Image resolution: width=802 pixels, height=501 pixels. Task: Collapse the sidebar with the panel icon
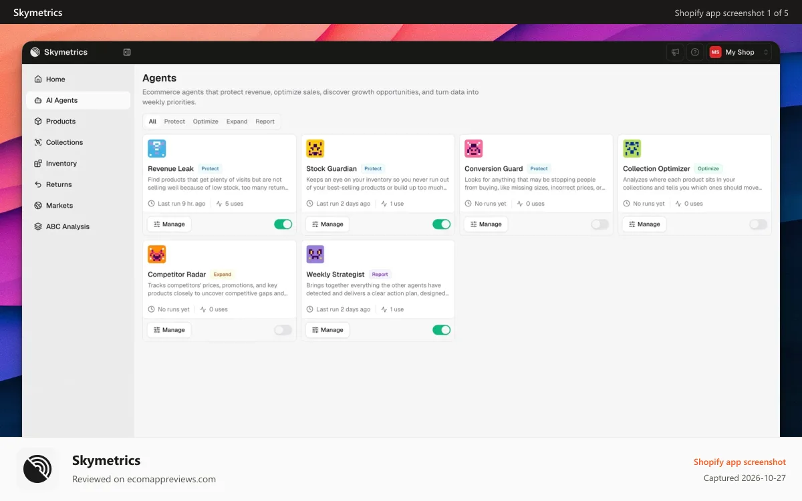127,52
